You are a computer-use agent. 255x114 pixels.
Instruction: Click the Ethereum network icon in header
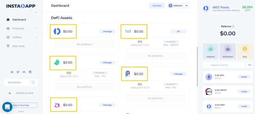170,6
